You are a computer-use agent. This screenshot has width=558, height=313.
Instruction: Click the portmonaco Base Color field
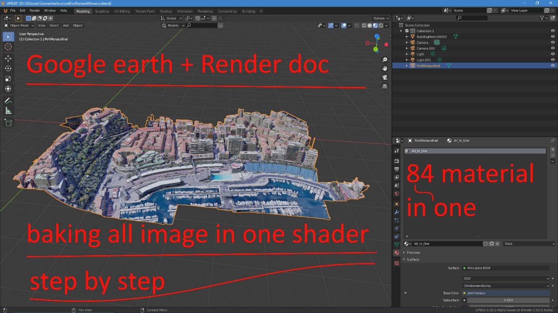[x=506, y=293]
